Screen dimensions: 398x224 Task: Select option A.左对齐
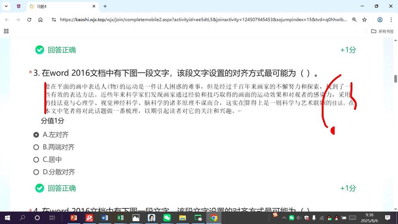point(51,134)
